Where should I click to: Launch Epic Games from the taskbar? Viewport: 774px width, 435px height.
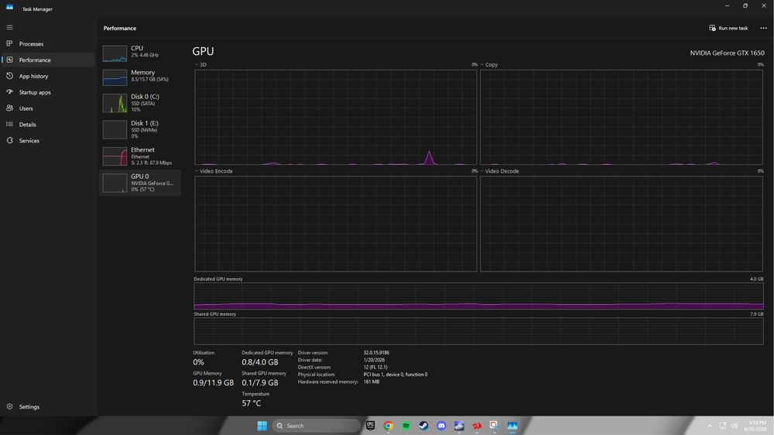click(370, 426)
